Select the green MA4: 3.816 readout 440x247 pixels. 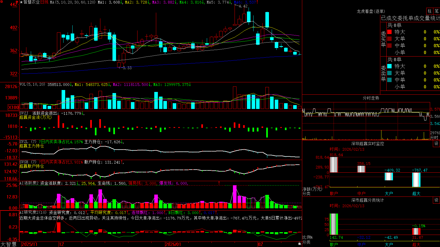tap(192, 2)
